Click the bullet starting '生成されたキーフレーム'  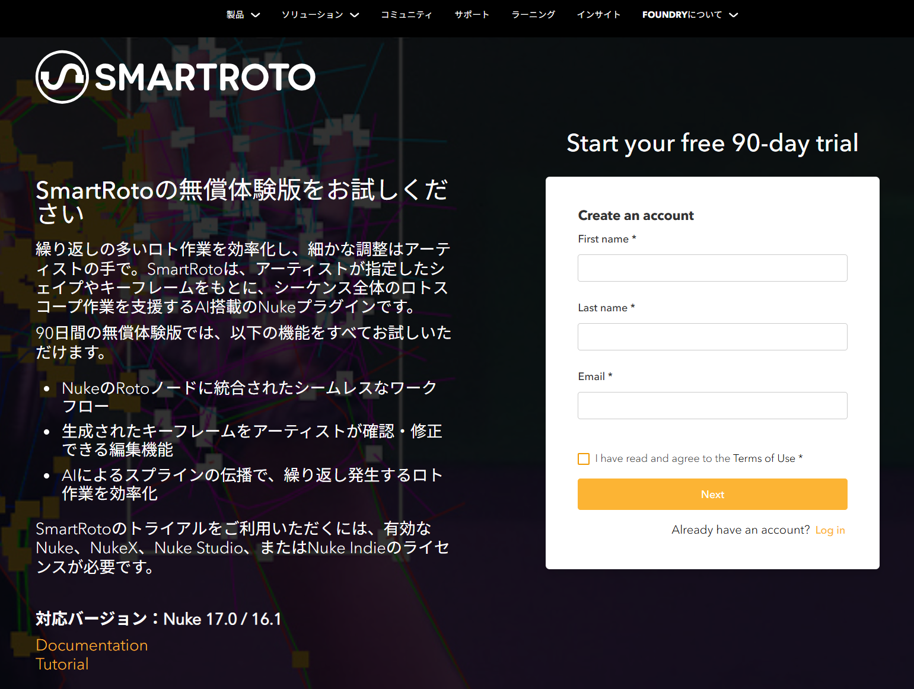coord(252,440)
